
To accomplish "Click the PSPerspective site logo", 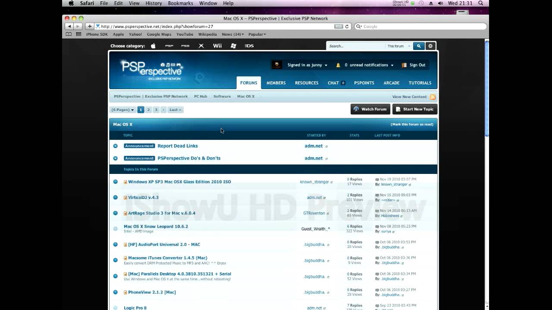I will (x=152, y=70).
